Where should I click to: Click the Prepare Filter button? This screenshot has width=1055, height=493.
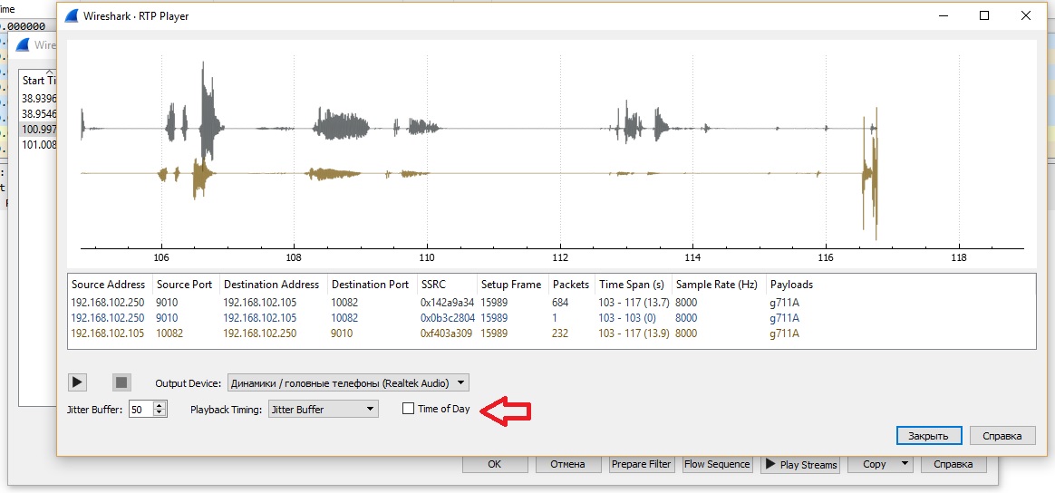pos(641,464)
